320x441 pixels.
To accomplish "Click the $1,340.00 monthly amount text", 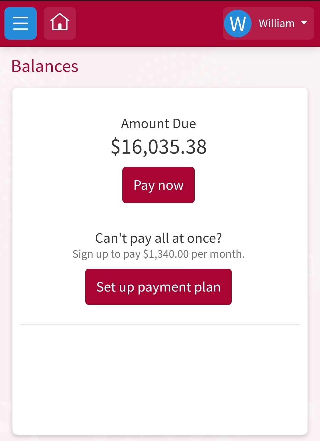I will 166,254.
